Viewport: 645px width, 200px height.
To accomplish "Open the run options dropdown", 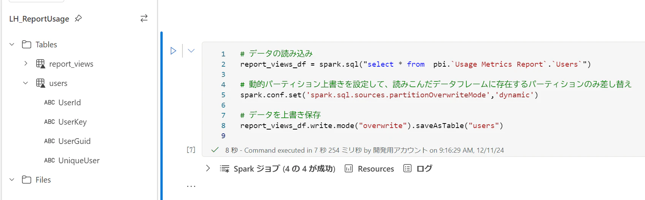I will pos(191,51).
